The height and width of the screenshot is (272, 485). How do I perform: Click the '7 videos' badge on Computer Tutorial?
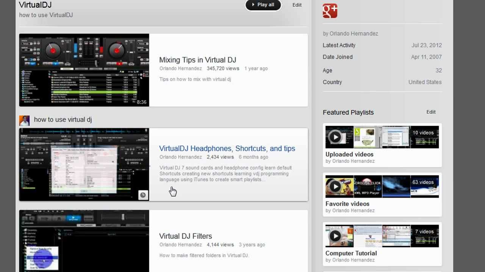pos(424,232)
